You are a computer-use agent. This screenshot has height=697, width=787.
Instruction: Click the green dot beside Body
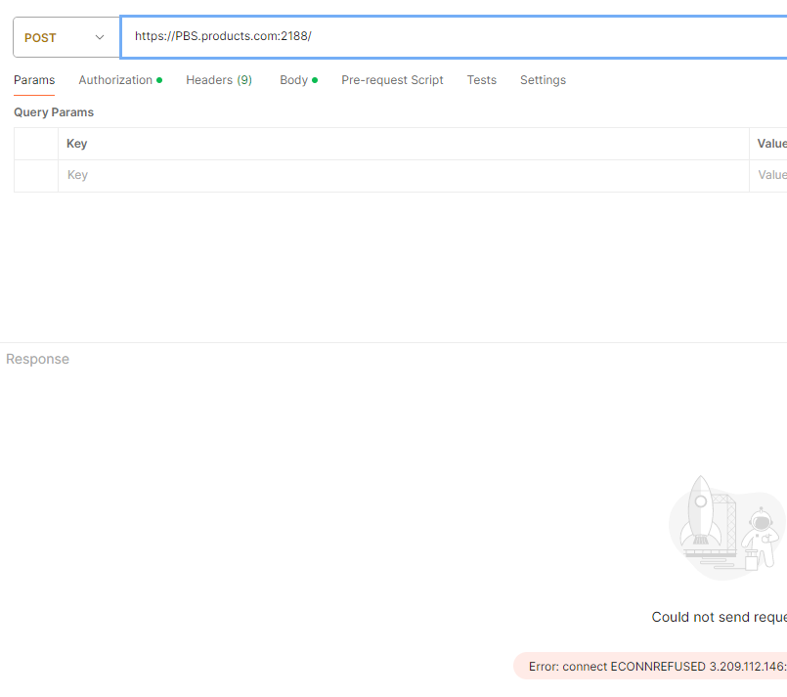click(315, 80)
